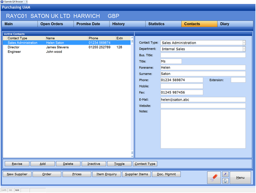
Task: Click the Title field containing Ms
Action: [171, 61]
